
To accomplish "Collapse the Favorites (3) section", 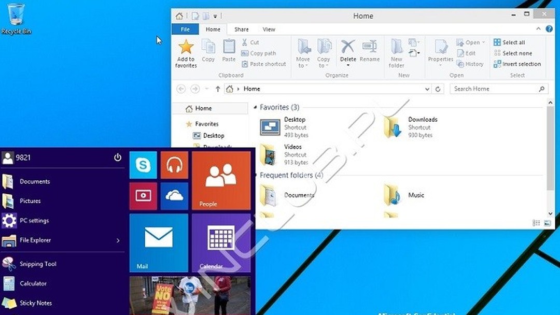I will (x=255, y=107).
